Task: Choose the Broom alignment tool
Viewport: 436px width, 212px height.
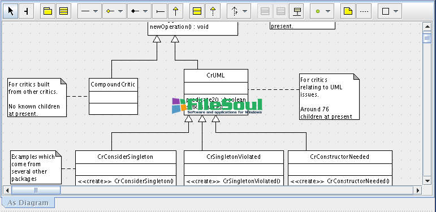Action: click(x=27, y=11)
